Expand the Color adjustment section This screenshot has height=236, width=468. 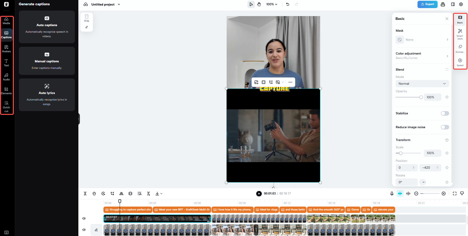[x=422, y=56]
